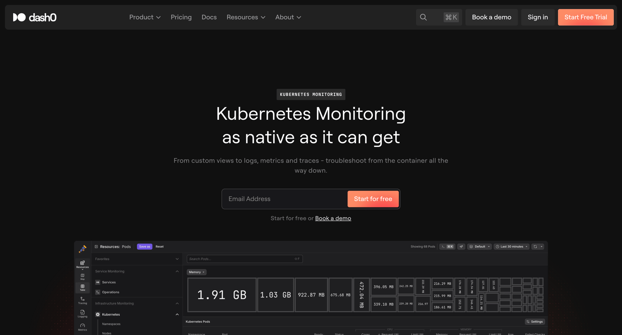Open Tracing in the dashboard sidebar

pyautogui.click(x=82, y=300)
